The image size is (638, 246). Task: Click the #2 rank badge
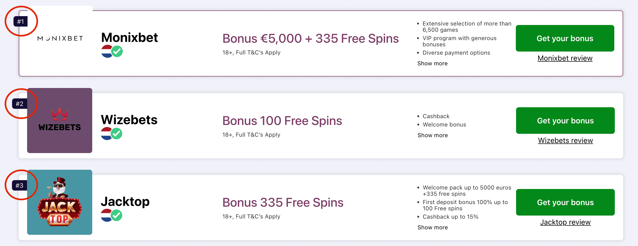pyautogui.click(x=20, y=104)
